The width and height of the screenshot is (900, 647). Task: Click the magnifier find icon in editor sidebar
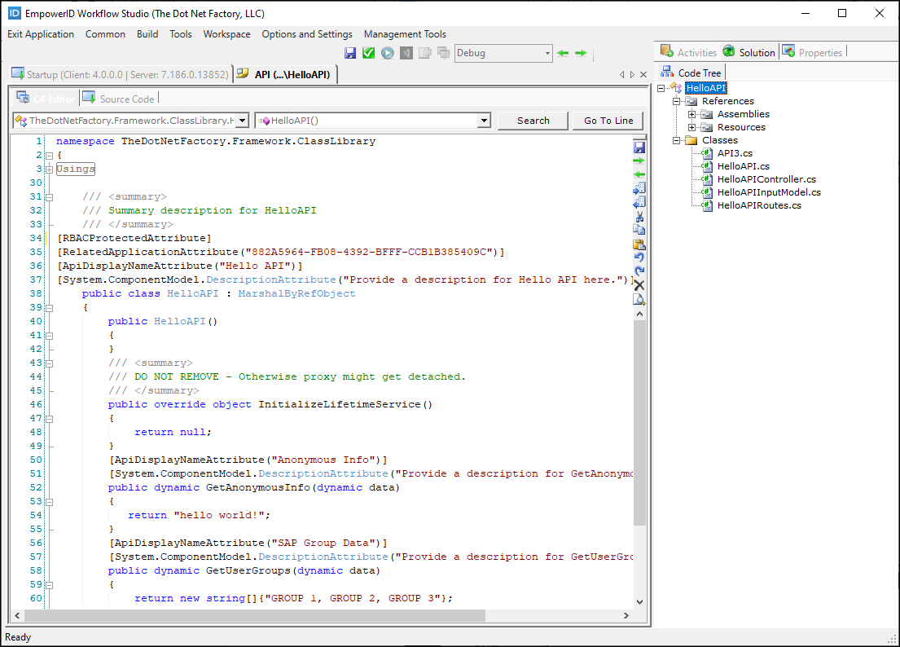click(639, 299)
